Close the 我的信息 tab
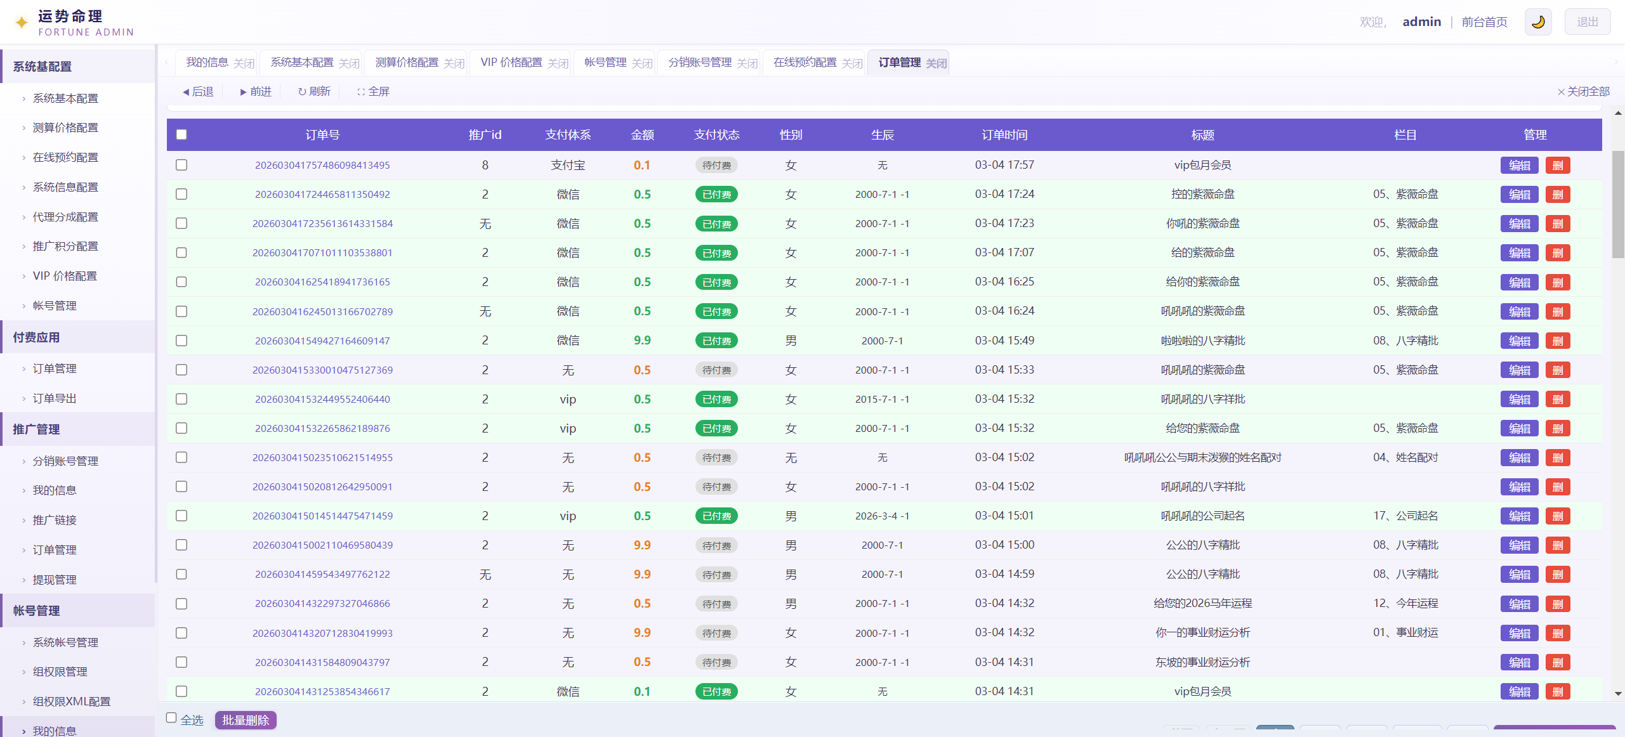This screenshot has width=1625, height=737. pyautogui.click(x=244, y=63)
